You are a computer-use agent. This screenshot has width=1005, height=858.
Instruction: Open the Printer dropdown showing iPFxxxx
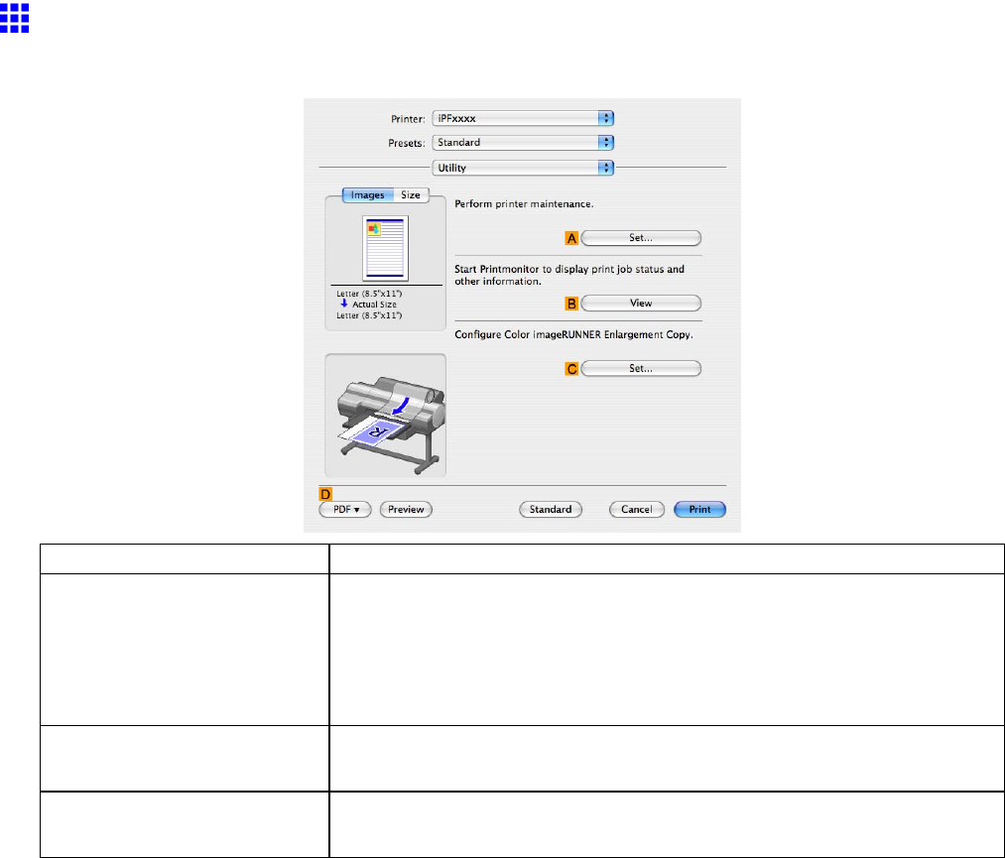click(523, 119)
